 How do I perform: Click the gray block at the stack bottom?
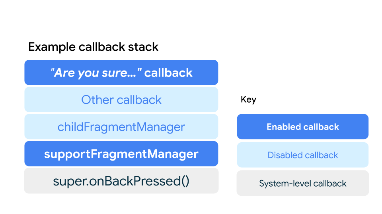(121, 181)
